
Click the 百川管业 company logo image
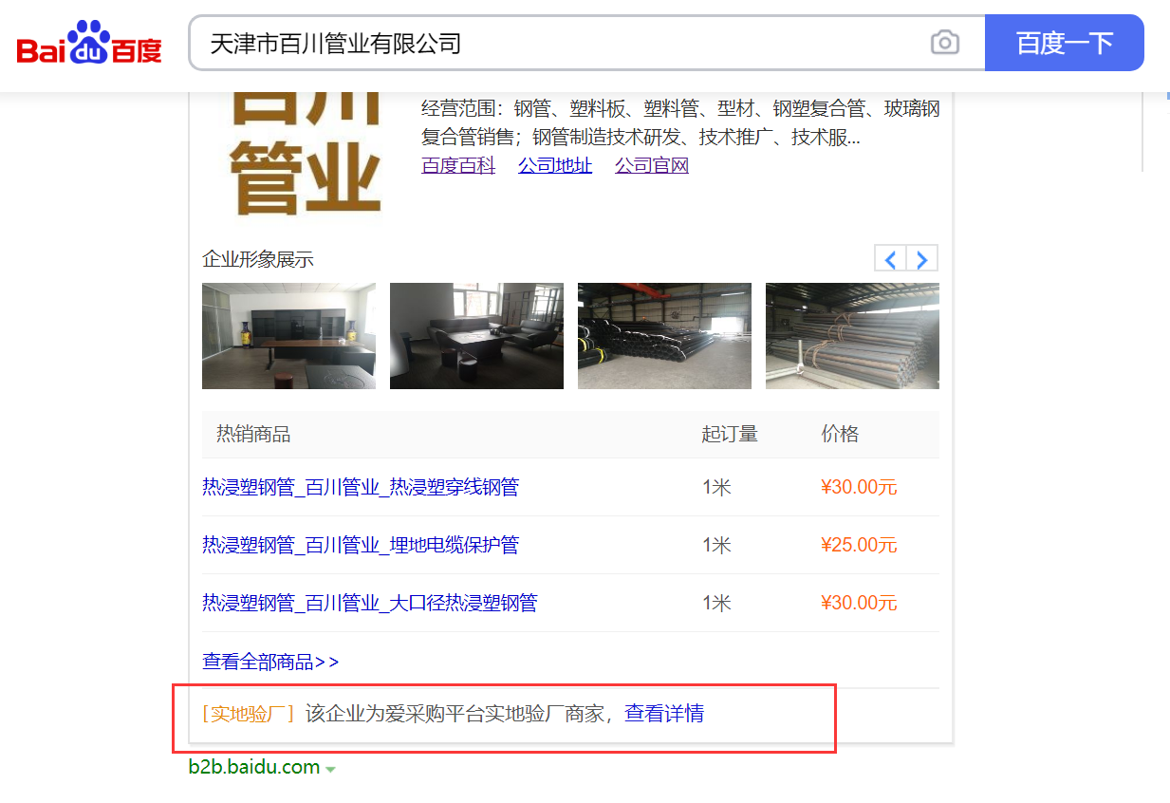(305, 155)
